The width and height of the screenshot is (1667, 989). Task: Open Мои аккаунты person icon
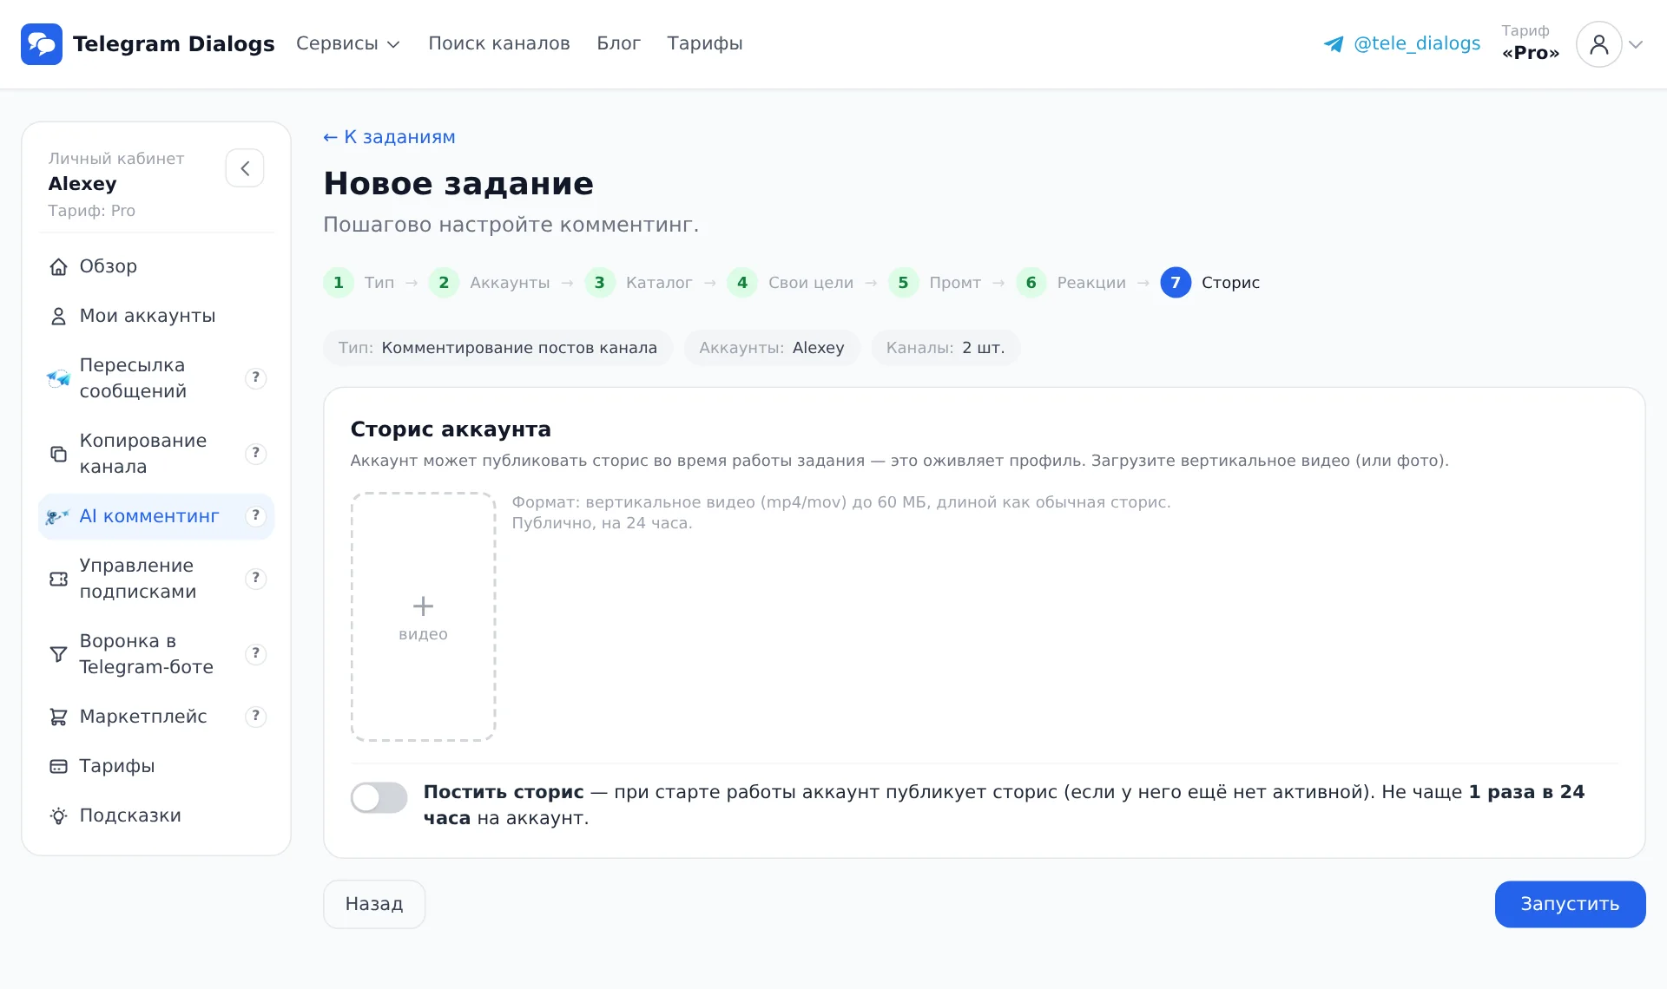click(x=58, y=317)
